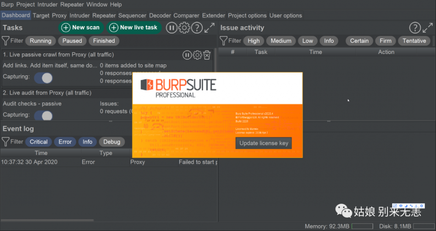Screen dimensions: 436x231
Task: Open help icon in the Tasks header
Action: (x=197, y=28)
